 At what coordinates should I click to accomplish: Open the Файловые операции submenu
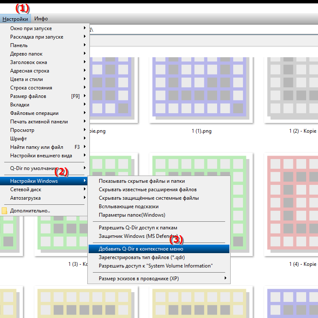[44, 113]
